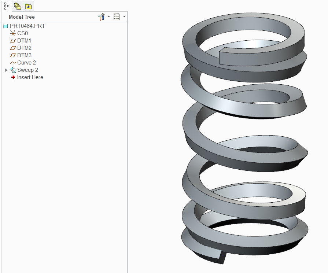Screen dimensions: 328x273
Task: Click the DTM3 datum plane icon
Action: tap(13, 55)
